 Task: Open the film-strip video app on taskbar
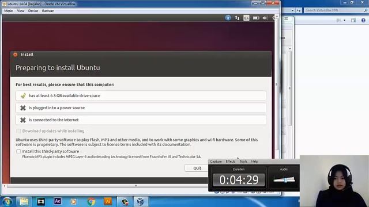coord(41,202)
